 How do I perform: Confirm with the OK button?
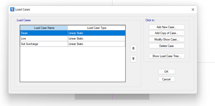pyautogui.click(x=167, y=71)
